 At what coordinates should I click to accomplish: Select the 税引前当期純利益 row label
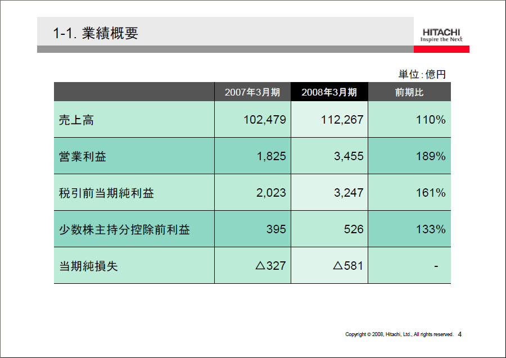click(106, 193)
